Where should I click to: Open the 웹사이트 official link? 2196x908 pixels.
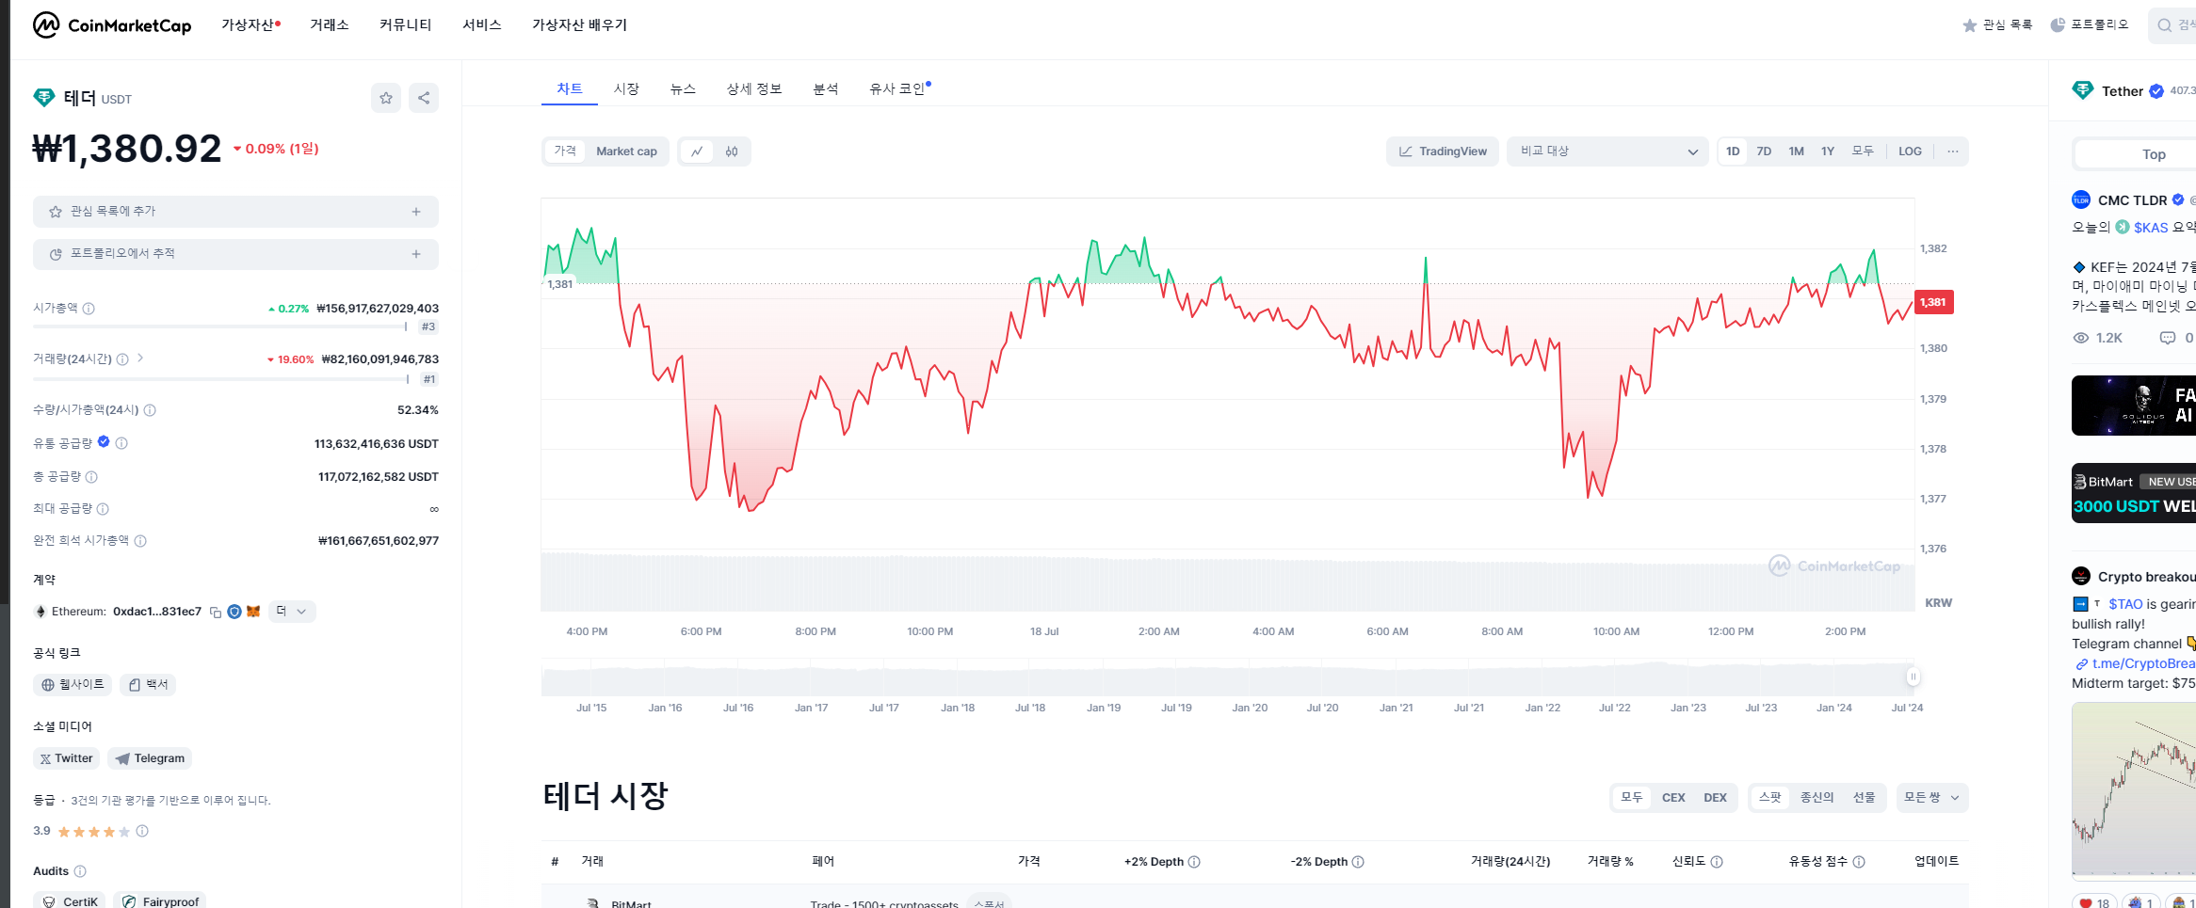coord(73,685)
